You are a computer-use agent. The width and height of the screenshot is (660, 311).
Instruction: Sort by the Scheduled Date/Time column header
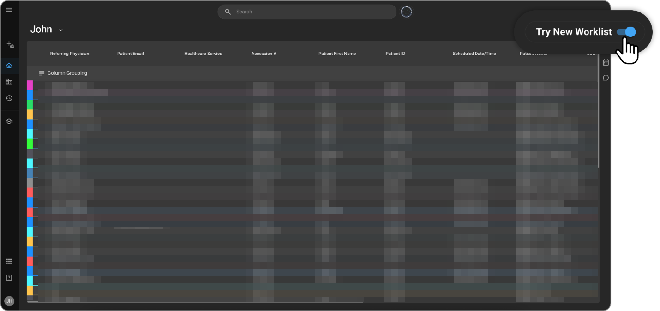pos(474,54)
